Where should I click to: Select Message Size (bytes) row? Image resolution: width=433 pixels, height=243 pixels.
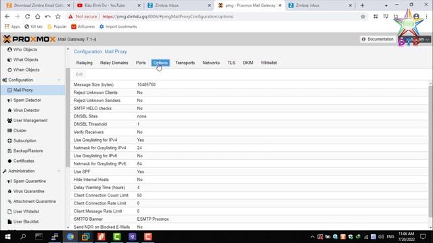tap(250, 84)
